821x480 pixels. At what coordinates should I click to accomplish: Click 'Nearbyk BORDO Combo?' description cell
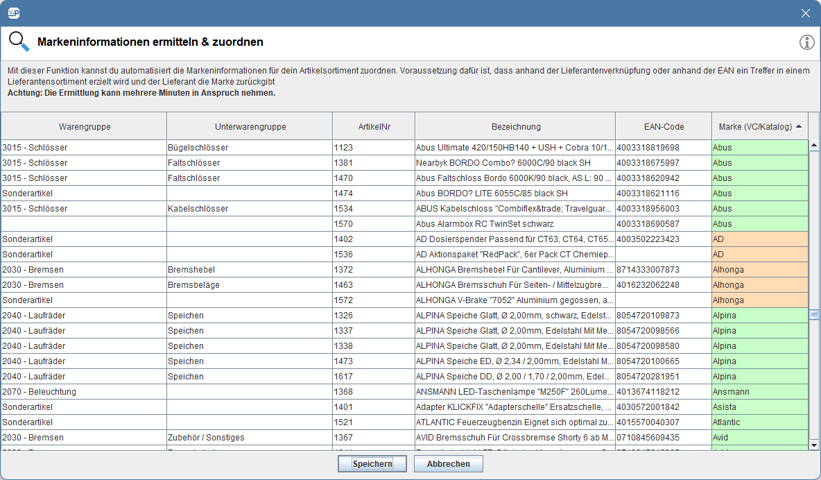point(515,163)
